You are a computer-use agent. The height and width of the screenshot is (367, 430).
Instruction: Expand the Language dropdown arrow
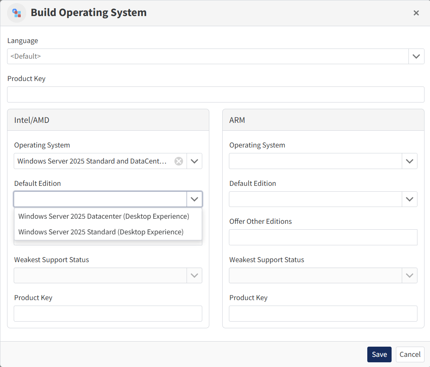click(x=416, y=56)
